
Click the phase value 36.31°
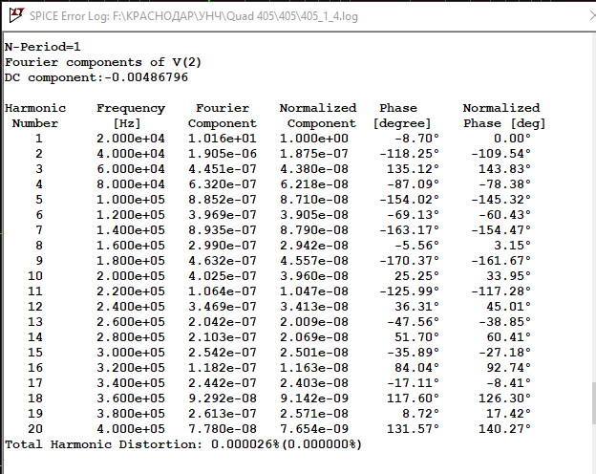[x=416, y=306]
